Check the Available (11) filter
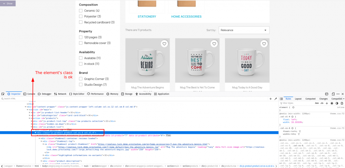 coord(81,58)
